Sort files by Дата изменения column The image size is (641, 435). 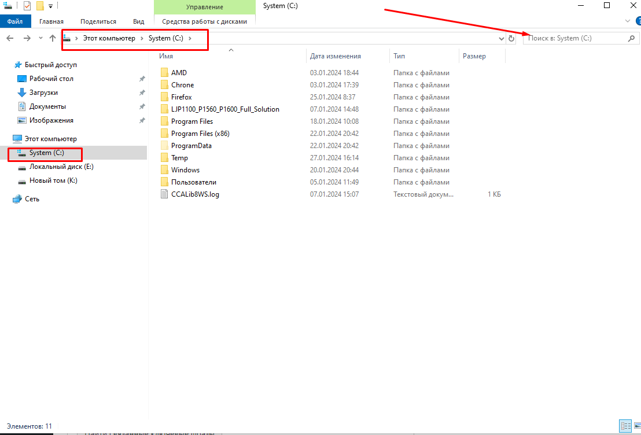pos(336,56)
